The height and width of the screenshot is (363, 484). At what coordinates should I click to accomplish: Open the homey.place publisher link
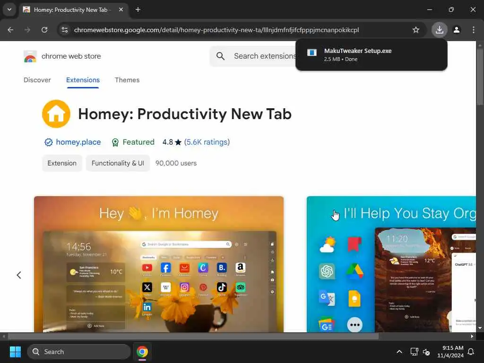[x=78, y=142]
